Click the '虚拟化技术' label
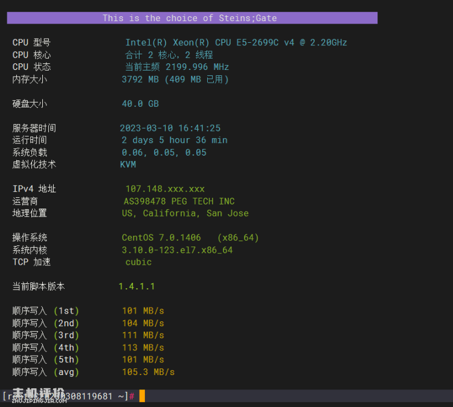 (x=34, y=165)
